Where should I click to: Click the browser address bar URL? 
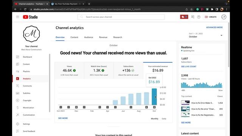click(87, 9)
